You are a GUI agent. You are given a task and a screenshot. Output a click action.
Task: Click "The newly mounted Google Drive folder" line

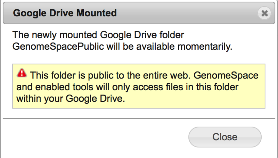[x=98, y=35]
